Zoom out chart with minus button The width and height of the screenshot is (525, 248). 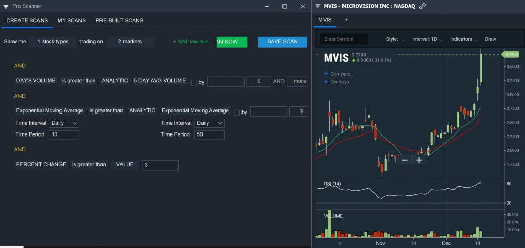pos(405,160)
